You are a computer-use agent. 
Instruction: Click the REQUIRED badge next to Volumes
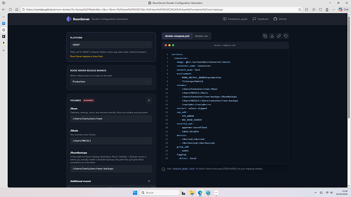point(89,101)
